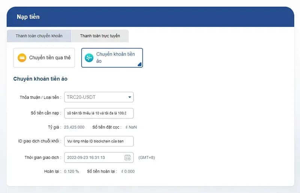Click the transaction time field 2022-09-23 16:31:13
Image resolution: width=300 pixels, height=193 pixels.
99,158
